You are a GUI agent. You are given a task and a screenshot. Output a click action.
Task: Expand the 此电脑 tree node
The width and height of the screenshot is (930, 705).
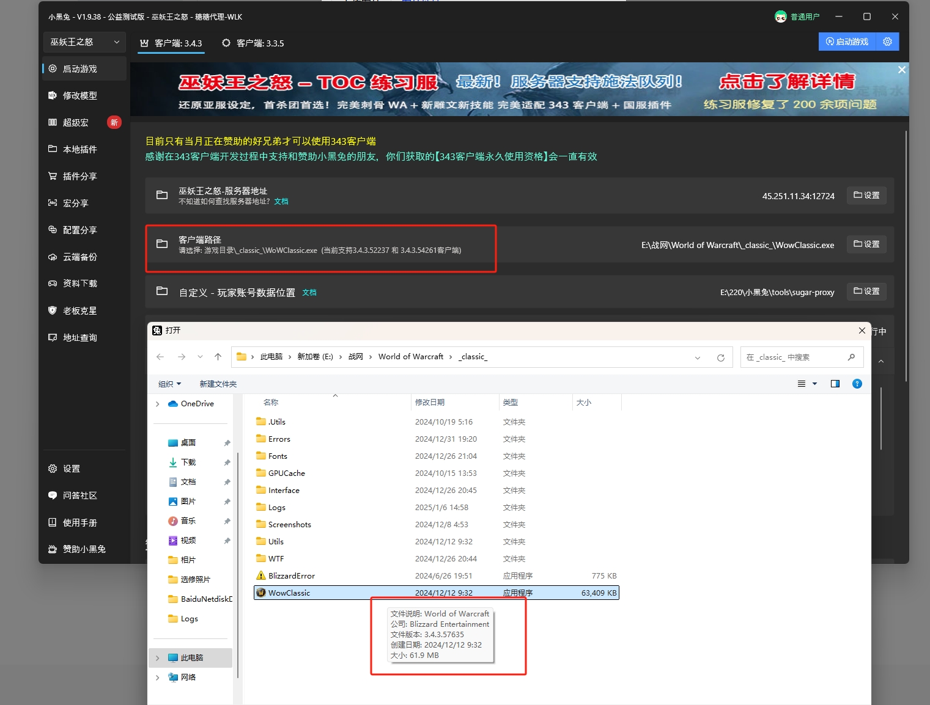point(158,658)
